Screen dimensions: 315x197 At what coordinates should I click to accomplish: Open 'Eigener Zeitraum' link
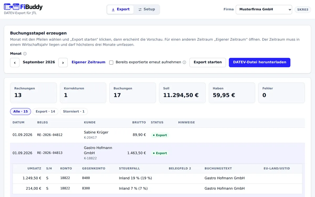click(88, 62)
